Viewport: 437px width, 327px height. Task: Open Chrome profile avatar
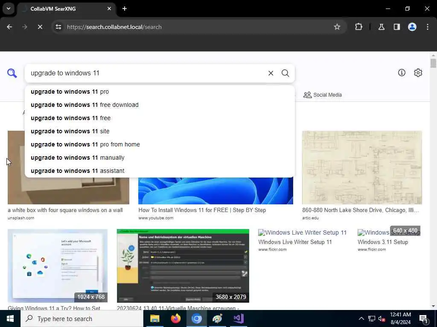(412, 27)
